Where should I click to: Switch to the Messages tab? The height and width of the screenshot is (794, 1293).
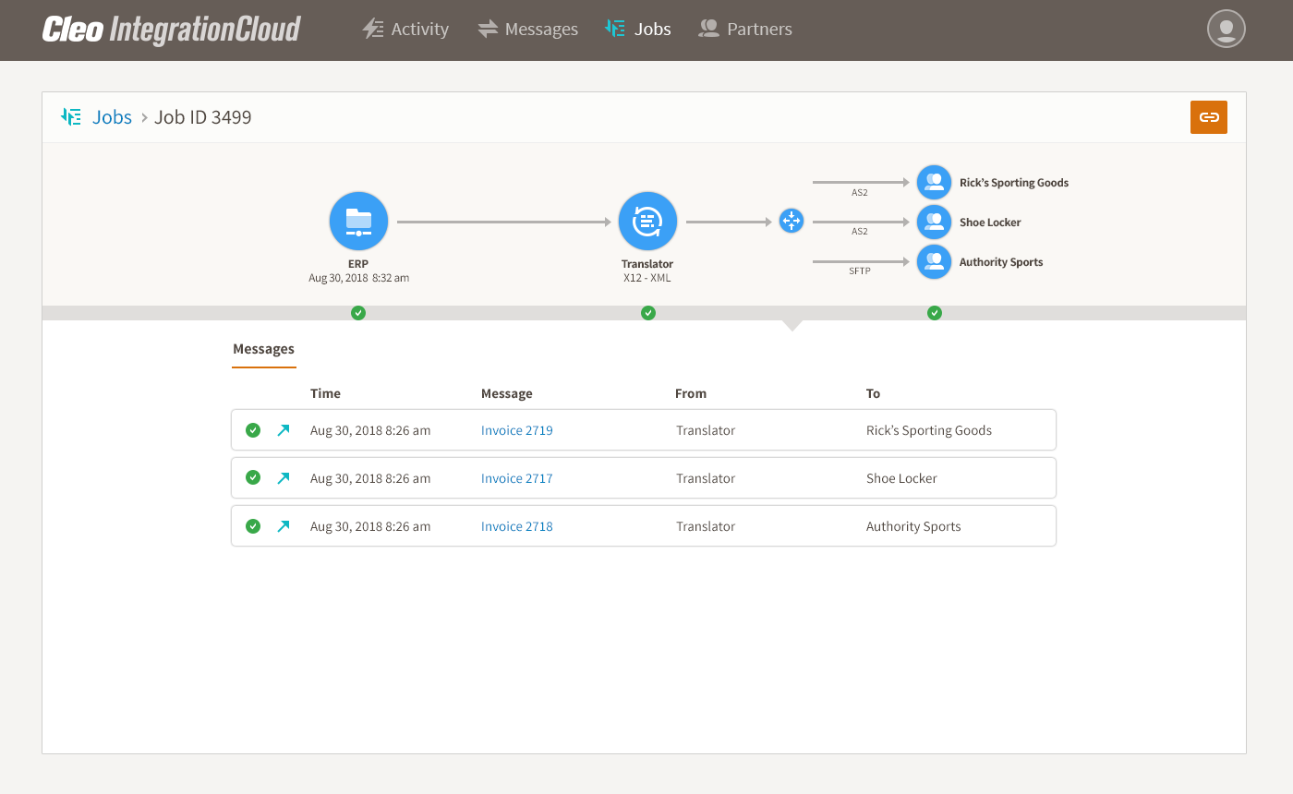(x=263, y=350)
